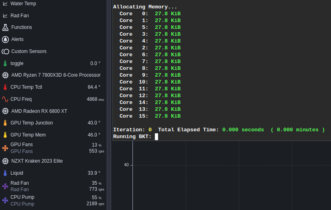
Task: Click the 13 % GPU fan duty
Action: [97, 145]
